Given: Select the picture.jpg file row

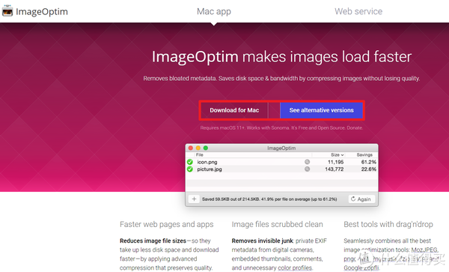Looking at the screenshot, I should click(282, 169).
